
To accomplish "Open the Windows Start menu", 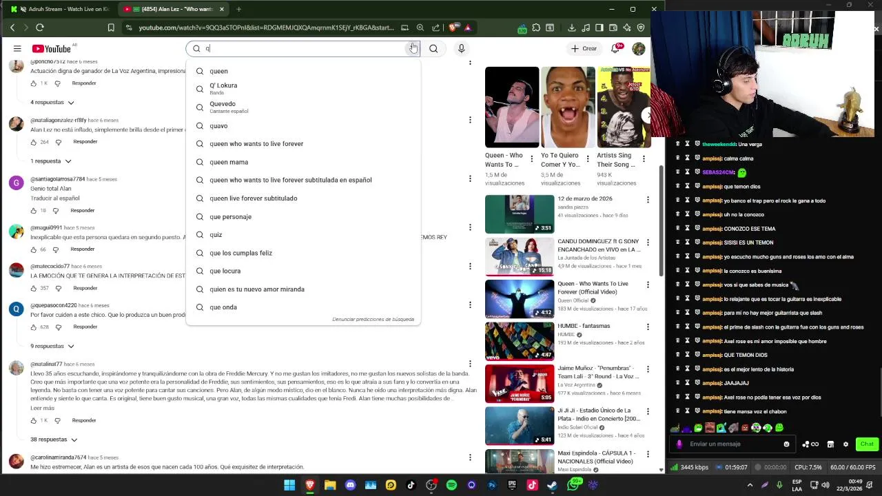I will [x=289, y=485].
